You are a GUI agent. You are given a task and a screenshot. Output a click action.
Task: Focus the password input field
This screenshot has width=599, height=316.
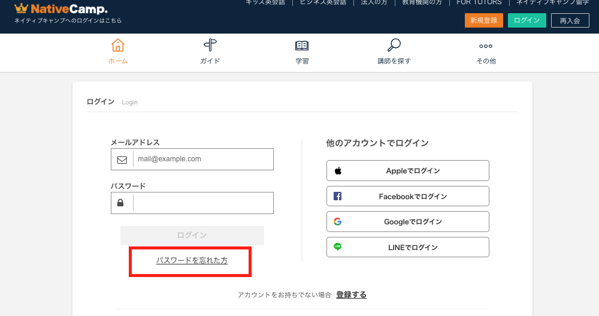tap(202, 203)
